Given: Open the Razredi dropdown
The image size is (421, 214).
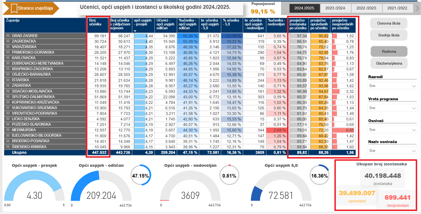Looking at the screenshot, I should click(x=392, y=86).
